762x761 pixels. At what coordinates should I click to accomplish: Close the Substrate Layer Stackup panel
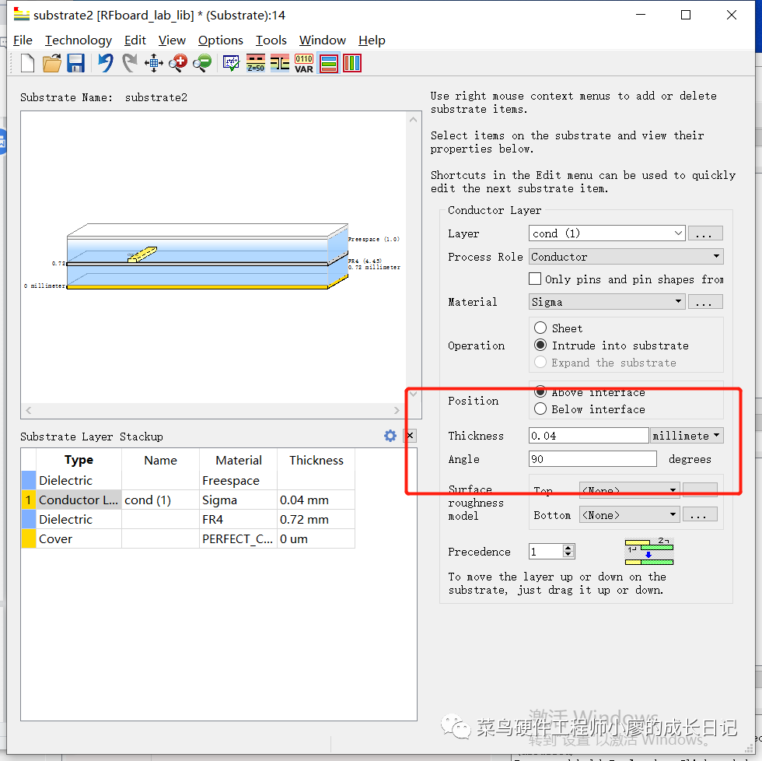(x=411, y=436)
